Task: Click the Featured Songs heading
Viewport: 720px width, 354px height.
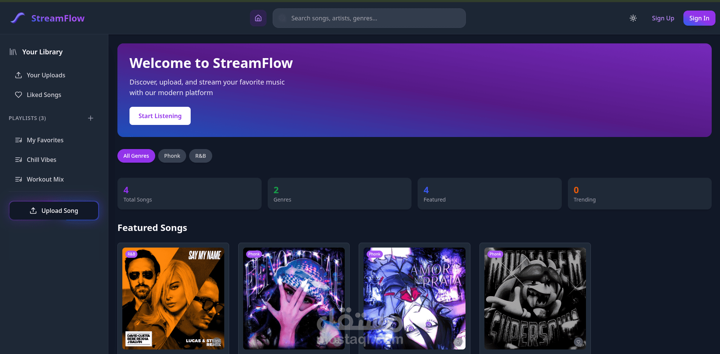Action: 152,228
